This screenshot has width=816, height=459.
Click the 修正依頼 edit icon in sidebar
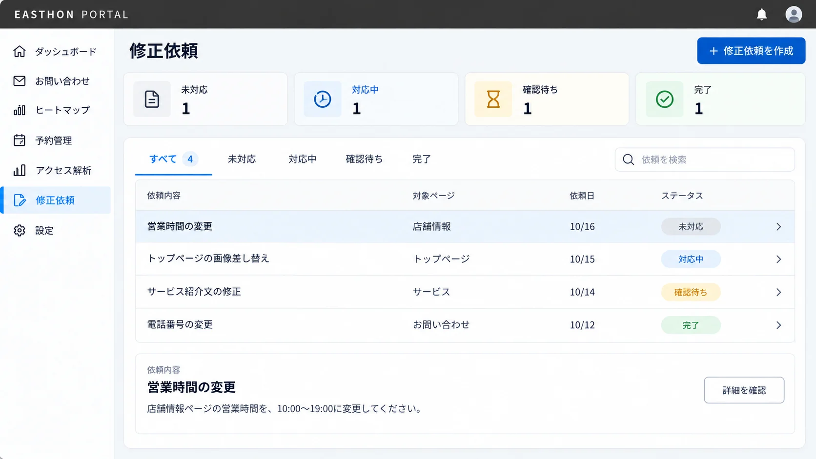tap(20, 200)
